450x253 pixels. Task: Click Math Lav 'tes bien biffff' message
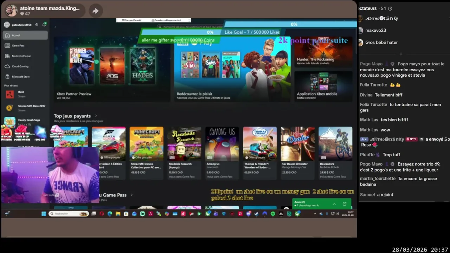click(394, 120)
